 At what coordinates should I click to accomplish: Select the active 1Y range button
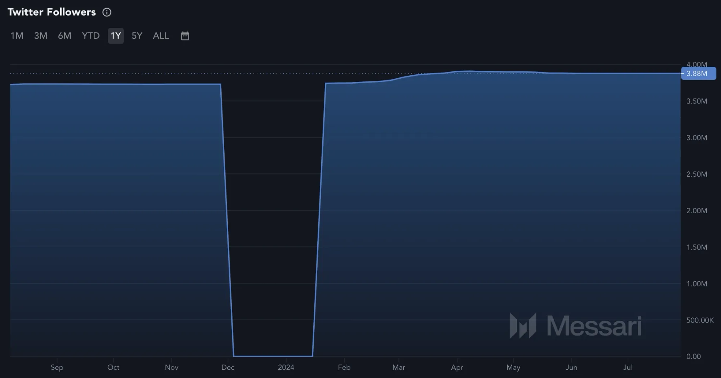[x=116, y=36]
